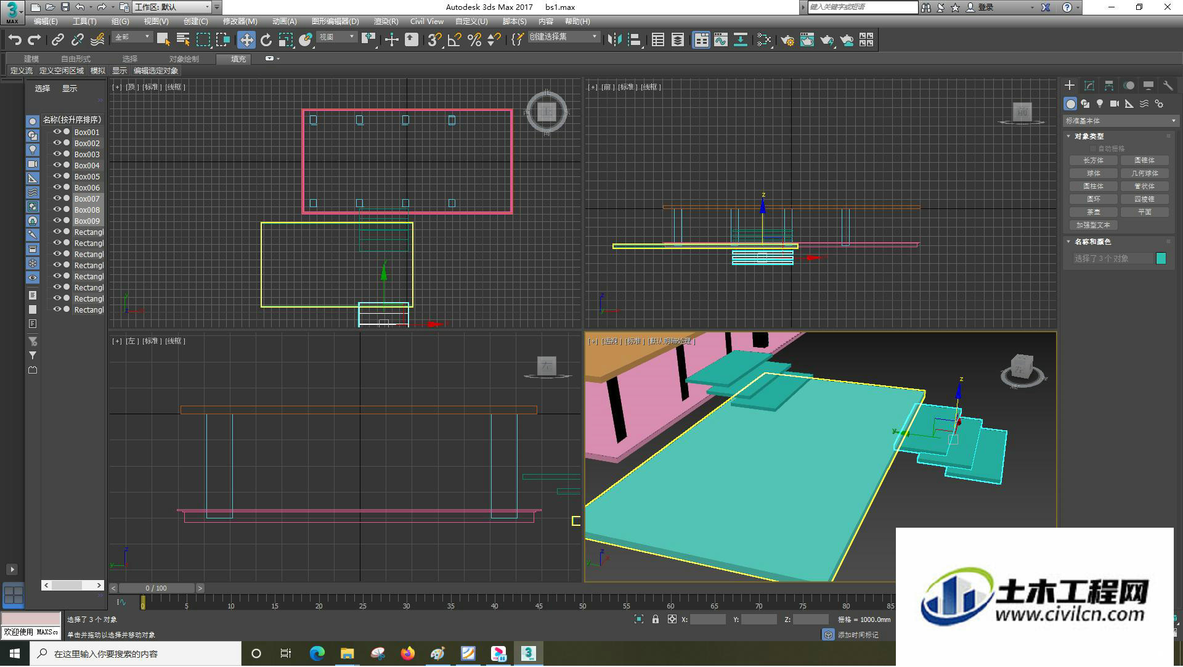Click the X coordinate input field
The image size is (1183, 667).
coord(708,620)
